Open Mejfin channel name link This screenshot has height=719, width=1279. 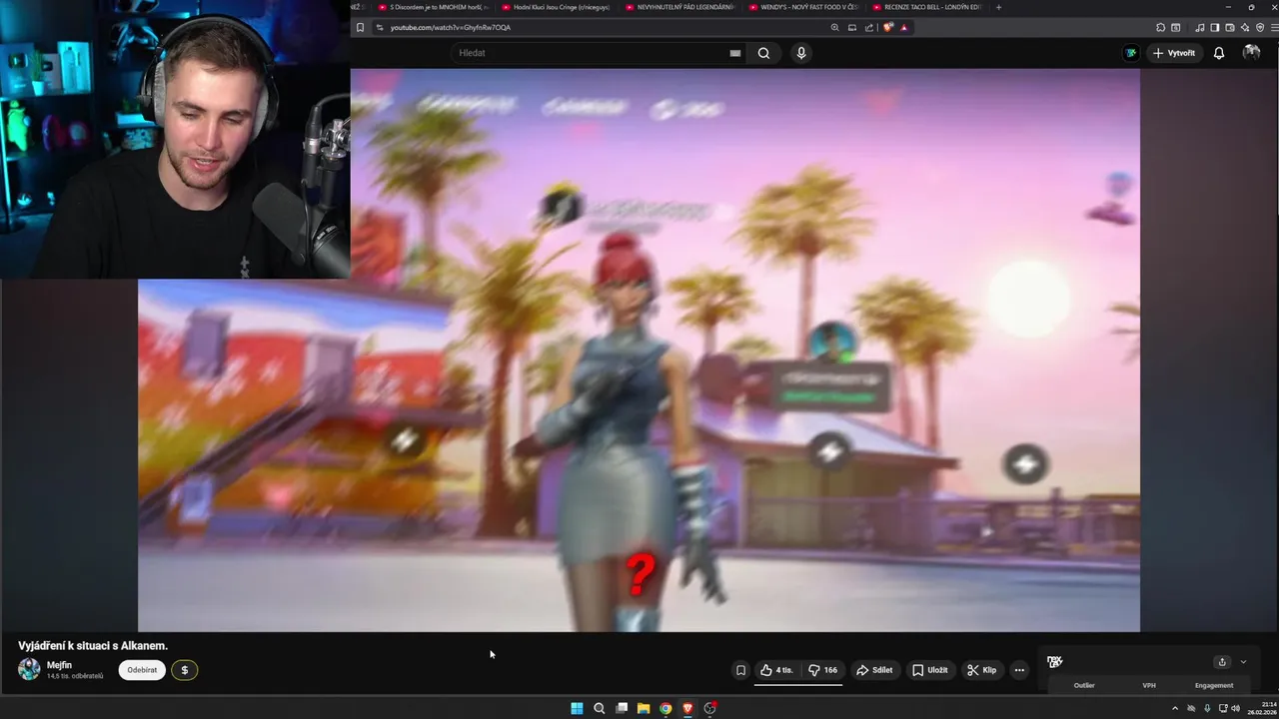pyautogui.click(x=59, y=665)
